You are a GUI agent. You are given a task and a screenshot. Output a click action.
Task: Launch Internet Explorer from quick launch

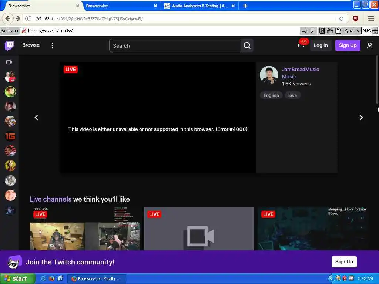tap(43, 278)
